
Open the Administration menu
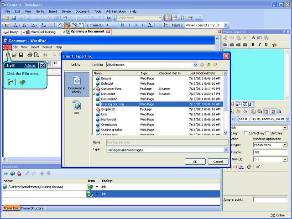(x=116, y=11)
